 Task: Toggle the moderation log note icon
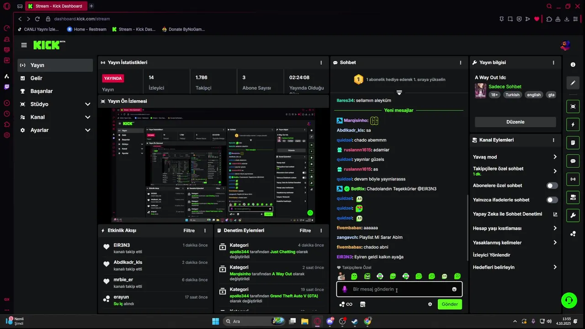tap(573, 143)
